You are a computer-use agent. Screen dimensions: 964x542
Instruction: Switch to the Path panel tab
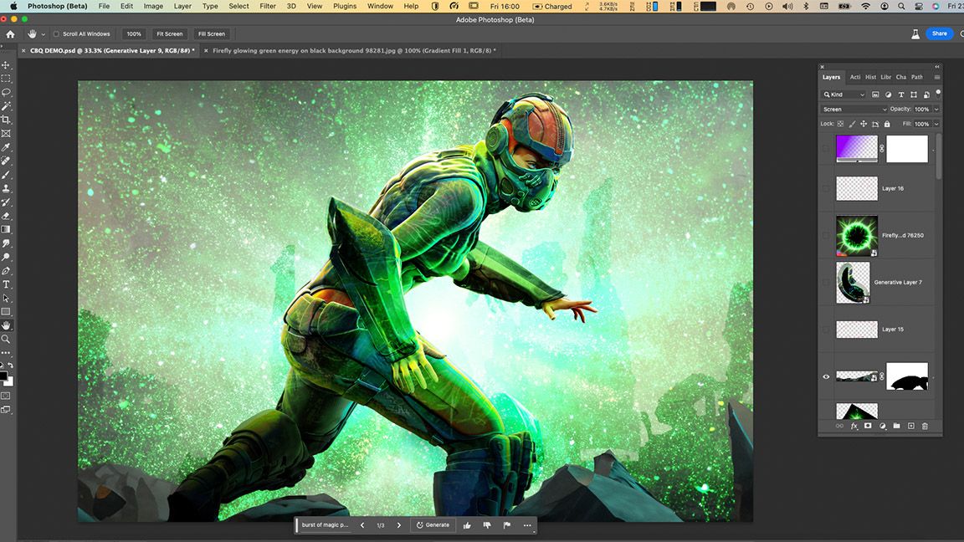916,78
